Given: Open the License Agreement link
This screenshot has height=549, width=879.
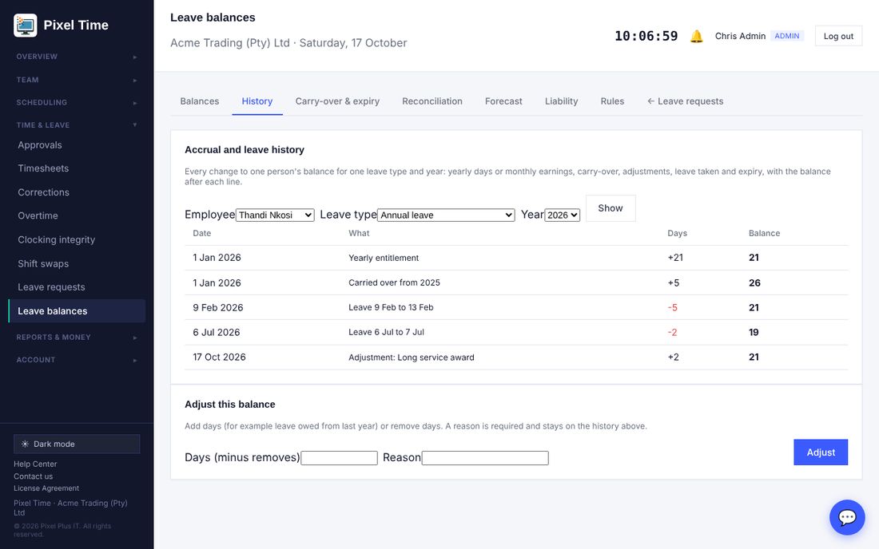Looking at the screenshot, I should (46, 488).
